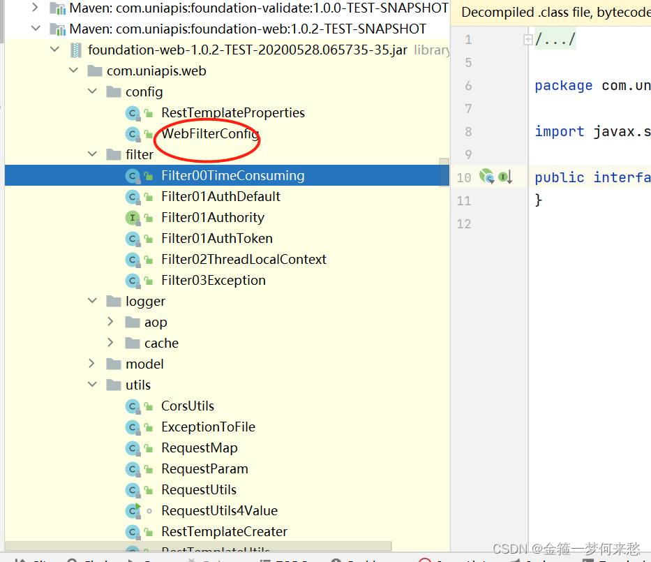Open RequestParam class
This screenshot has width=651, height=562.
[204, 468]
